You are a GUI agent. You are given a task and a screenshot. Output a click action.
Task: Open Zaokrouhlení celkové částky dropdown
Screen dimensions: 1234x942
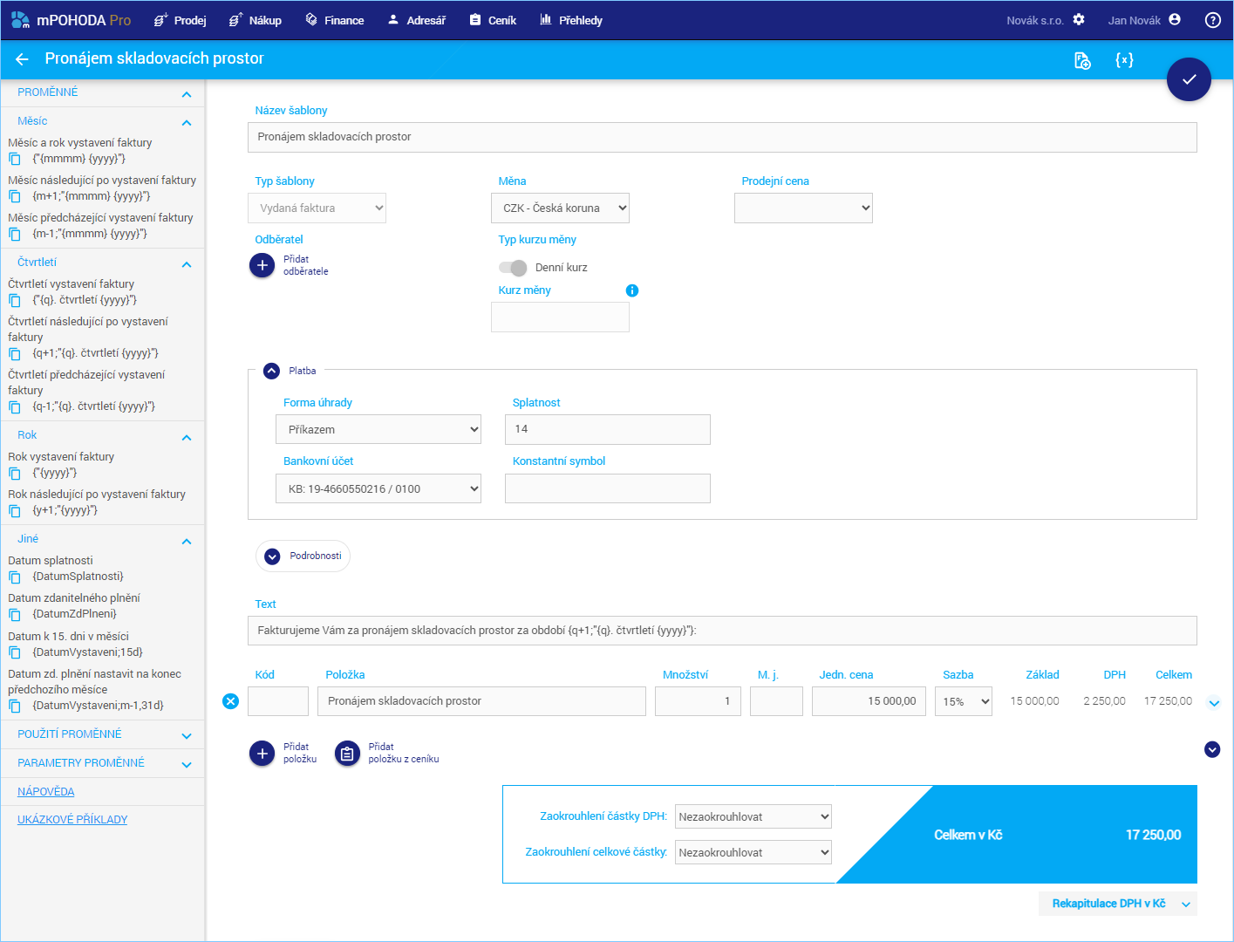tap(753, 852)
